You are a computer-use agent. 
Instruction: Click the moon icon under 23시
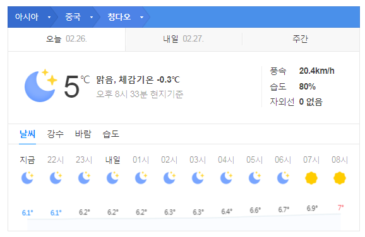[x=84, y=178]
